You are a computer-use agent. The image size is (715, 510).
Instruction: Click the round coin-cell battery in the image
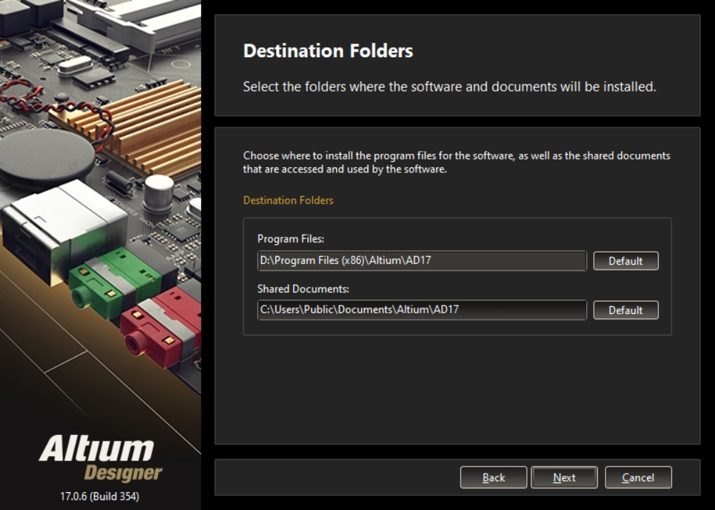[46, 157]
